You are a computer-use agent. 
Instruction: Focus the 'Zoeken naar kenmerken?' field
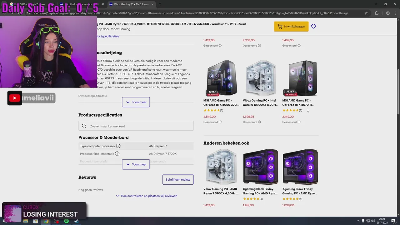pos(136,126)
